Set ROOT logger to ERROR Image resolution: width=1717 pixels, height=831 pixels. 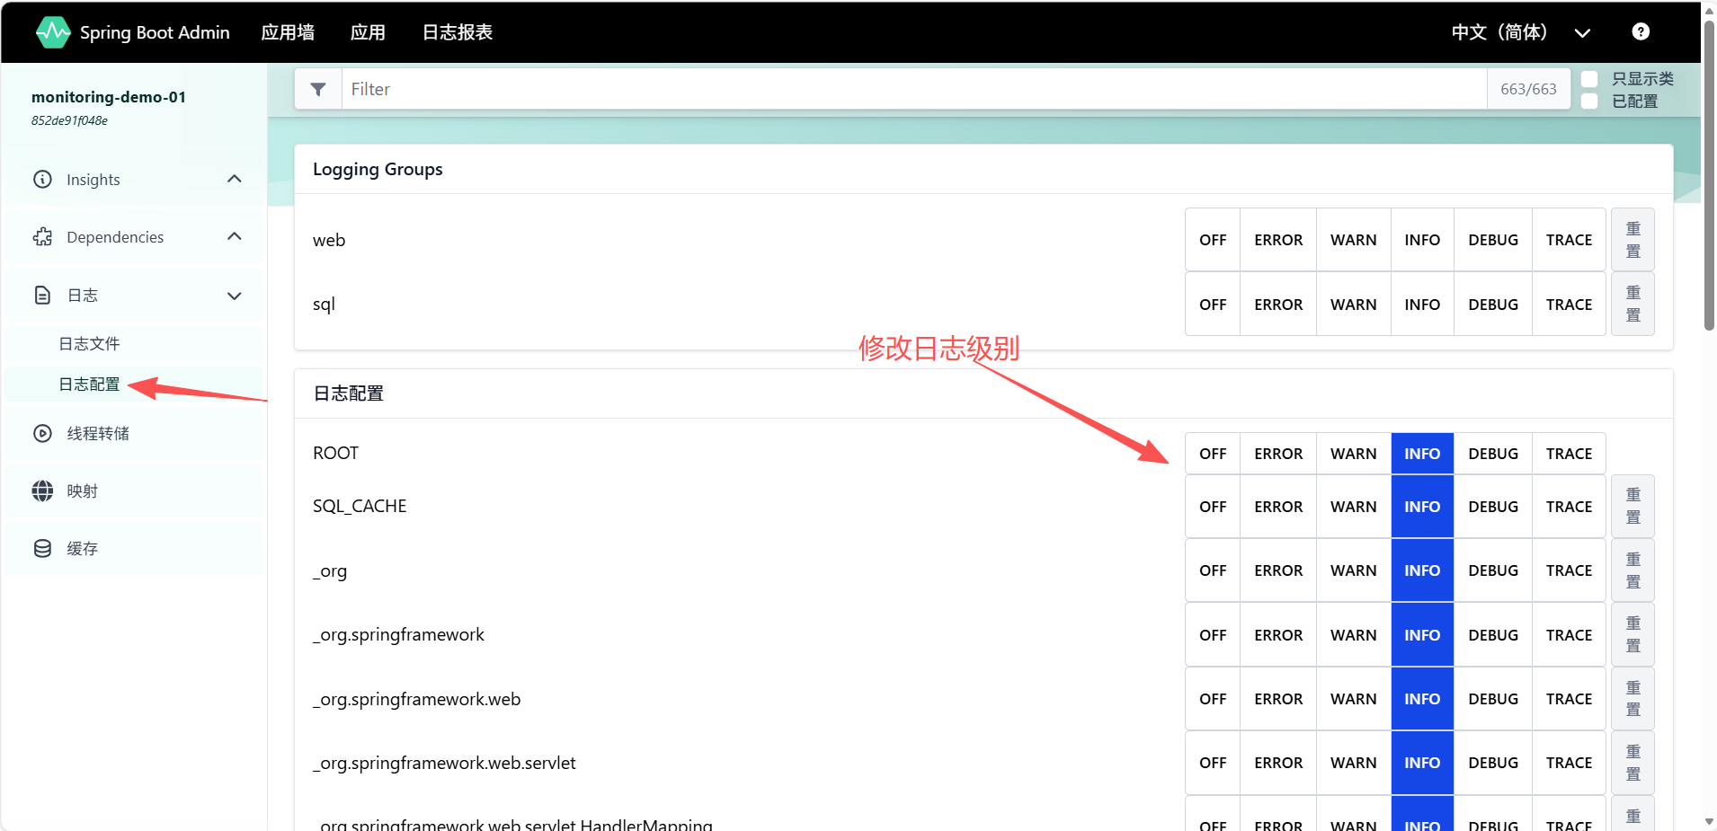(x=1278, y=454)
